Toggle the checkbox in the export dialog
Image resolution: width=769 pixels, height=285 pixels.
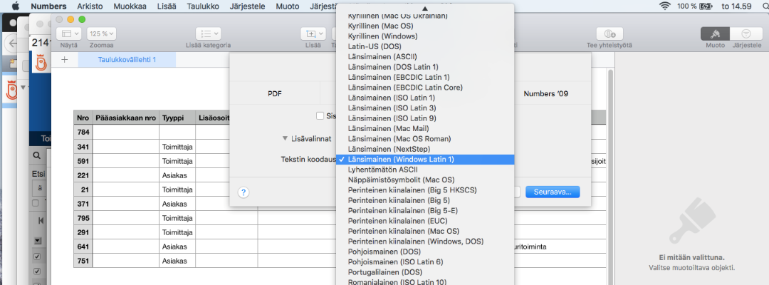click(x=320, y=115)
